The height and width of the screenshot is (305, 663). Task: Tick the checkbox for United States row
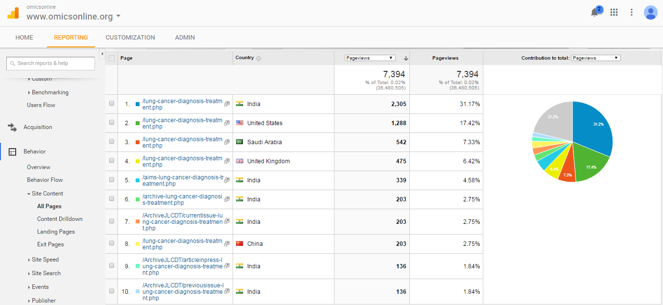coord(112,123)
